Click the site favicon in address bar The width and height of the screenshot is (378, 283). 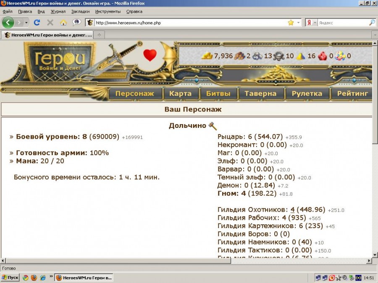tap(90, 23)
